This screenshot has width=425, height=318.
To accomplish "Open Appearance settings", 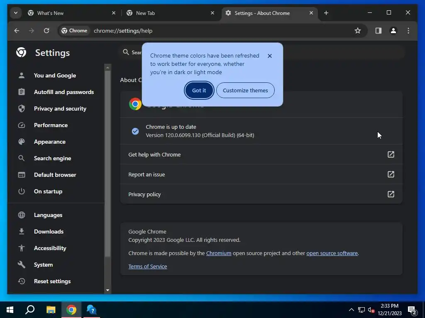I will (56, 142).
